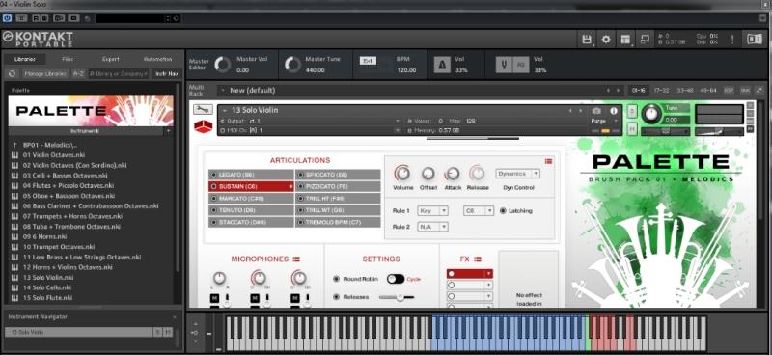The height and width of the screenshot is (355, 772).
Task: Go to previous instrument with left arrow
Action: 570,111
